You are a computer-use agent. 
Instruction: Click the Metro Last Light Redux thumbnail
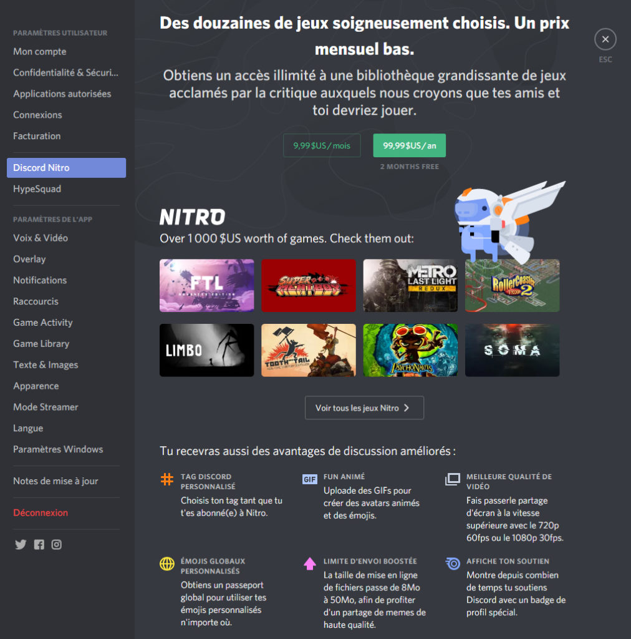click(x=410, y=285)
